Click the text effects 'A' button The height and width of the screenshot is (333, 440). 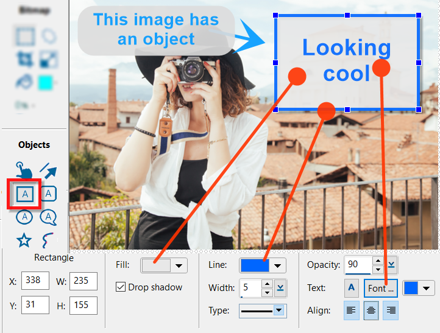click(x=352, y=288)
